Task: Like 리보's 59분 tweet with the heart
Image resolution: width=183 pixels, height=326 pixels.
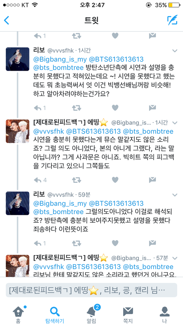Action: (x=115, y=243)
